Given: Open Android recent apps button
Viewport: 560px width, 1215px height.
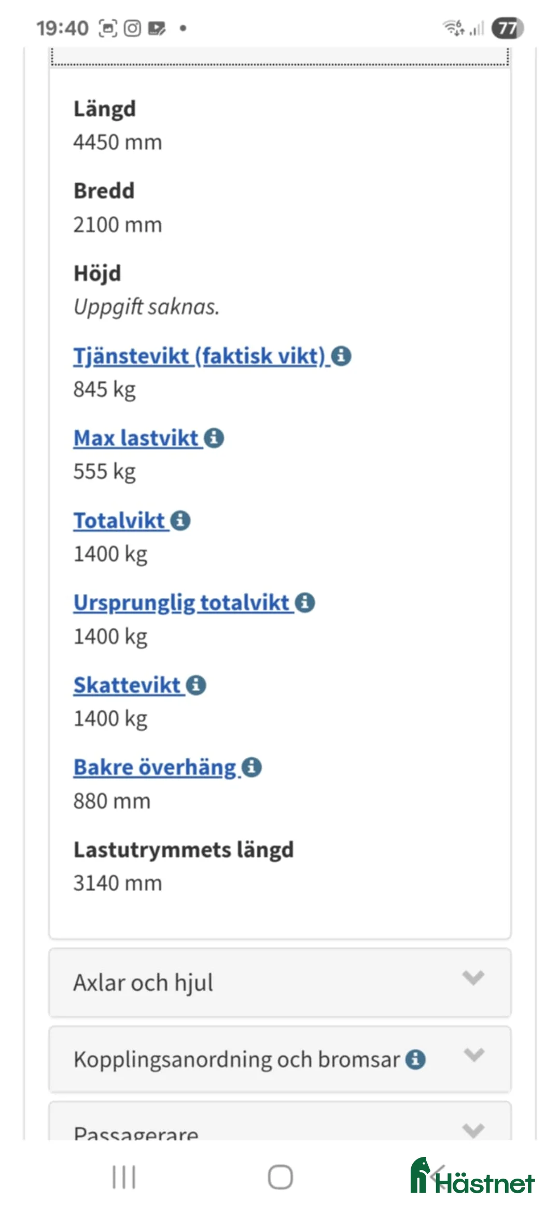Looking at the screenshot, I should tap(124, 1177).
